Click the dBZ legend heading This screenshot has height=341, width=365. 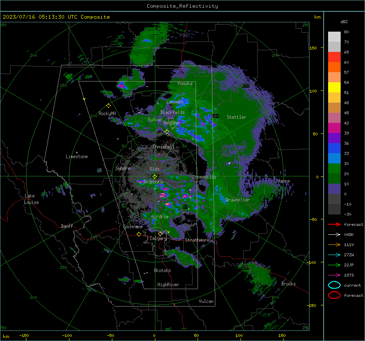click(x=344, y=21)
